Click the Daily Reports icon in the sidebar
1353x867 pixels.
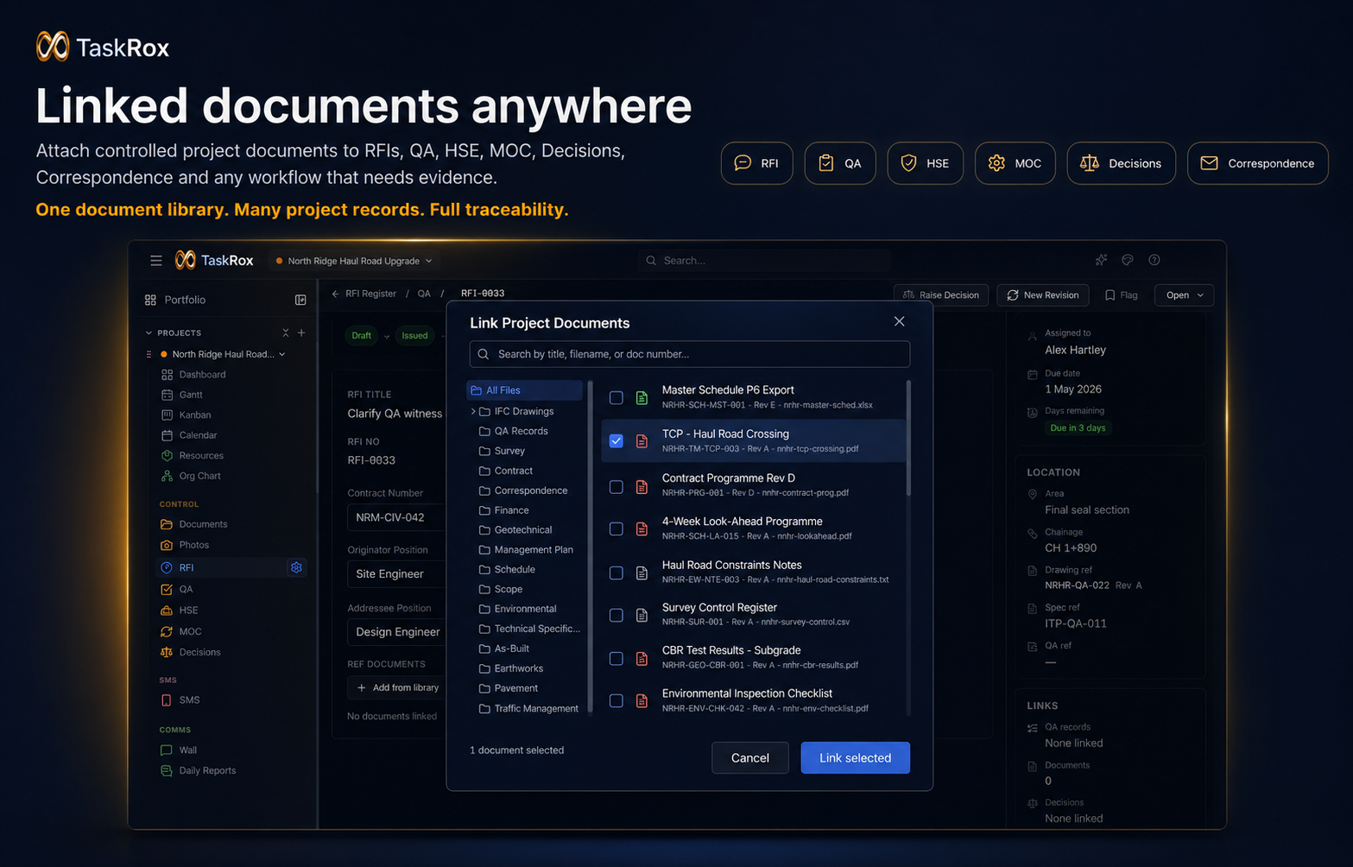[x=167, y=770]
